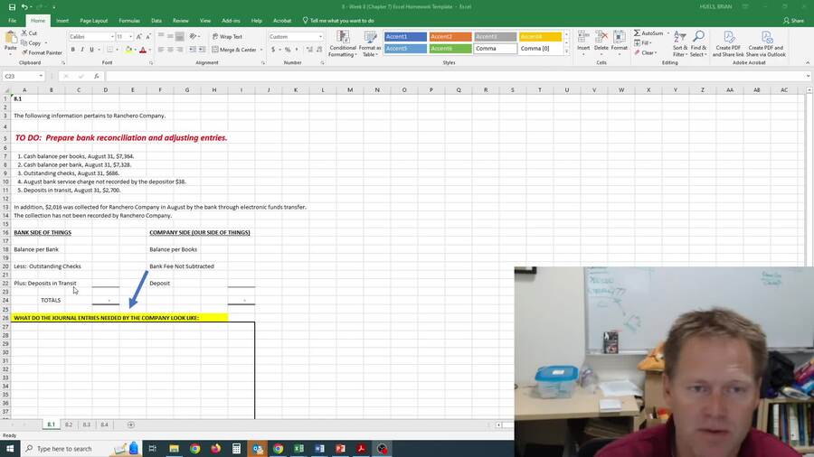Click inside the formula bar
Viewport: 814px width, 457px height.
[455, 76]
